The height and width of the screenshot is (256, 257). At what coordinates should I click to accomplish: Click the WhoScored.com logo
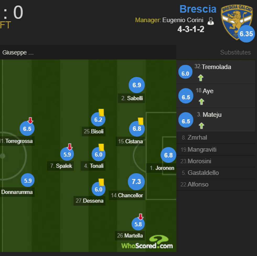(147, 242)
